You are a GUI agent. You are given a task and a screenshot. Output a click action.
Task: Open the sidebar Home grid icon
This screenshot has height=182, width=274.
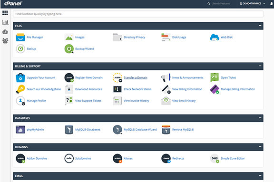5,13
